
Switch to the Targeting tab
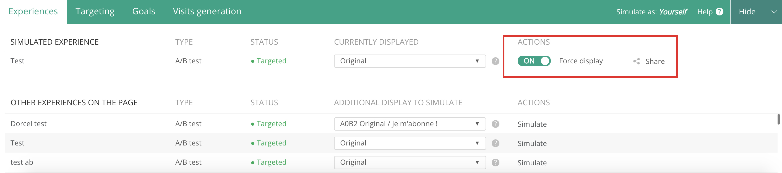95,12
